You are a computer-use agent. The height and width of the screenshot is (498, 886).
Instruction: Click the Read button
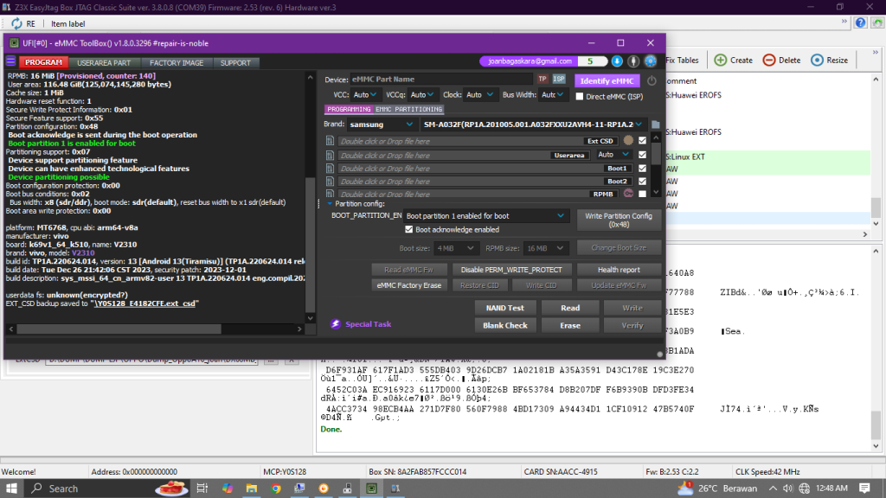[570, 308]
